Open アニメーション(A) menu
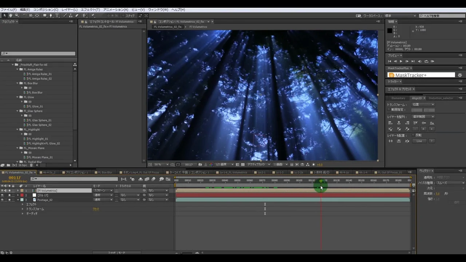The width and height of the screenshot is (466, 262). pos(115,9)
